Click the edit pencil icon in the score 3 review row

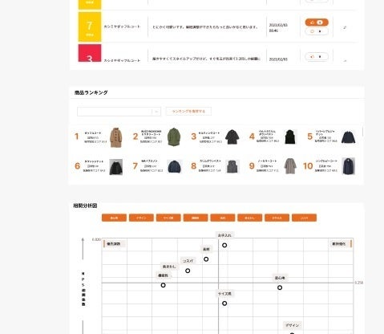pyautogui.click(x=345, y=60)
